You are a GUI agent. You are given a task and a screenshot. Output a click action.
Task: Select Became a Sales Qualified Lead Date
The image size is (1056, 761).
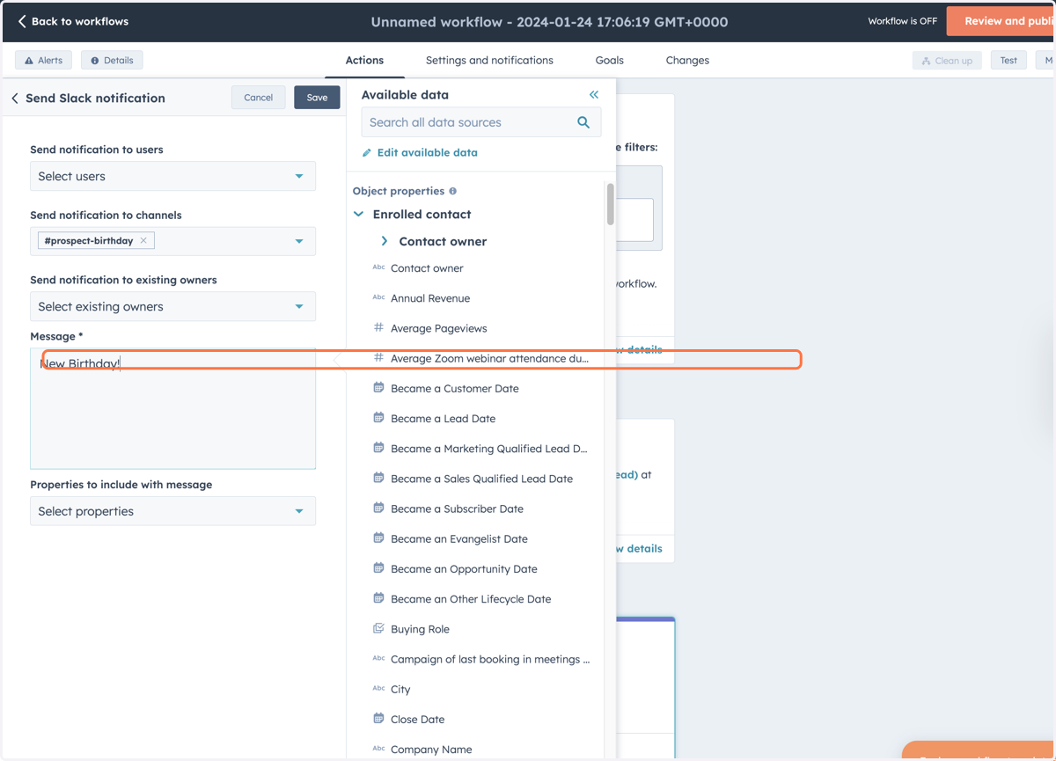[x=481, y=479]
